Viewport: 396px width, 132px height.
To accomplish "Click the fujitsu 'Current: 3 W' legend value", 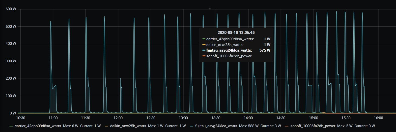I will pos(271,126).
